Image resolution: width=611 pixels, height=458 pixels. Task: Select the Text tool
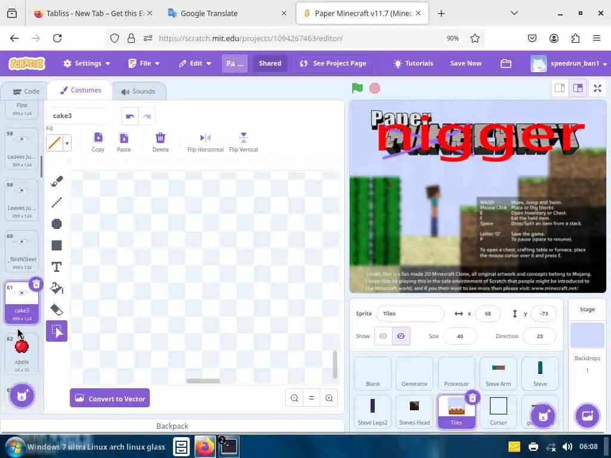tap(57, 267)
